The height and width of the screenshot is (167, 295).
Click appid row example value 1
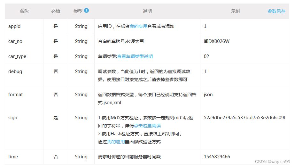(x=205, y=26)
